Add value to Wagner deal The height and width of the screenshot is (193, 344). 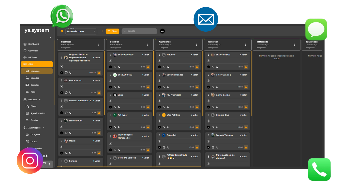pos(96,58)
